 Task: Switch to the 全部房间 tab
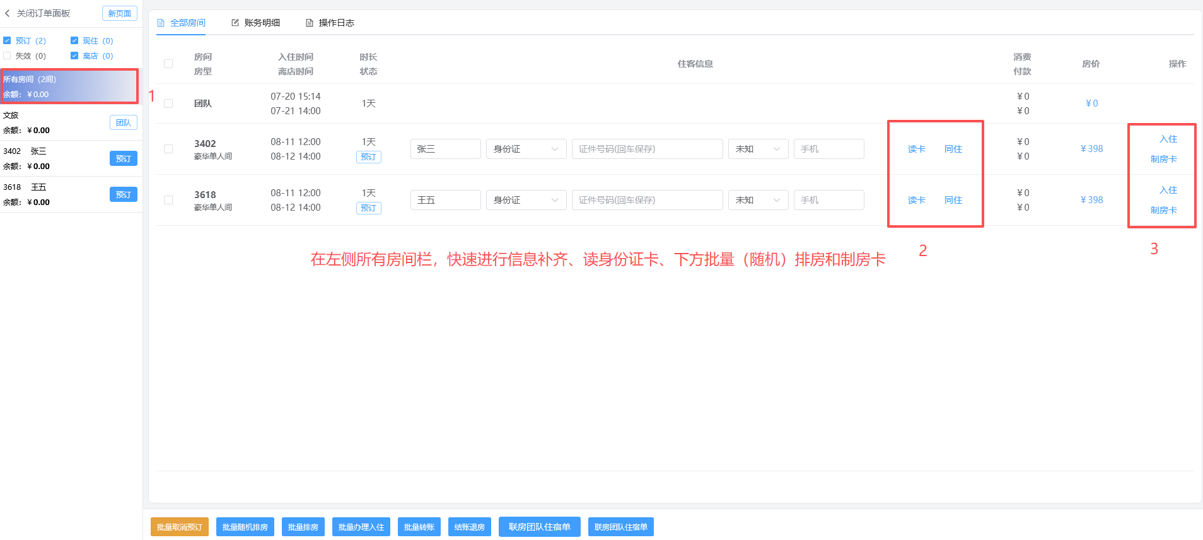click(x=181, y=23)
